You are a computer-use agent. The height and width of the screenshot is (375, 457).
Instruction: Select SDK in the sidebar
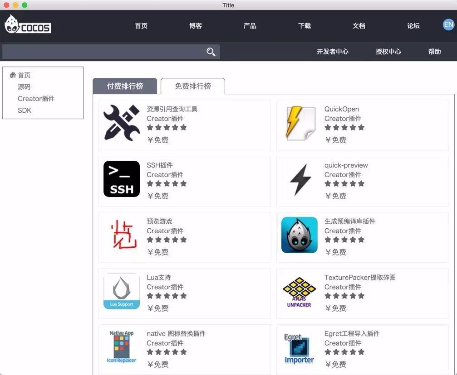(x=25, y=111)
